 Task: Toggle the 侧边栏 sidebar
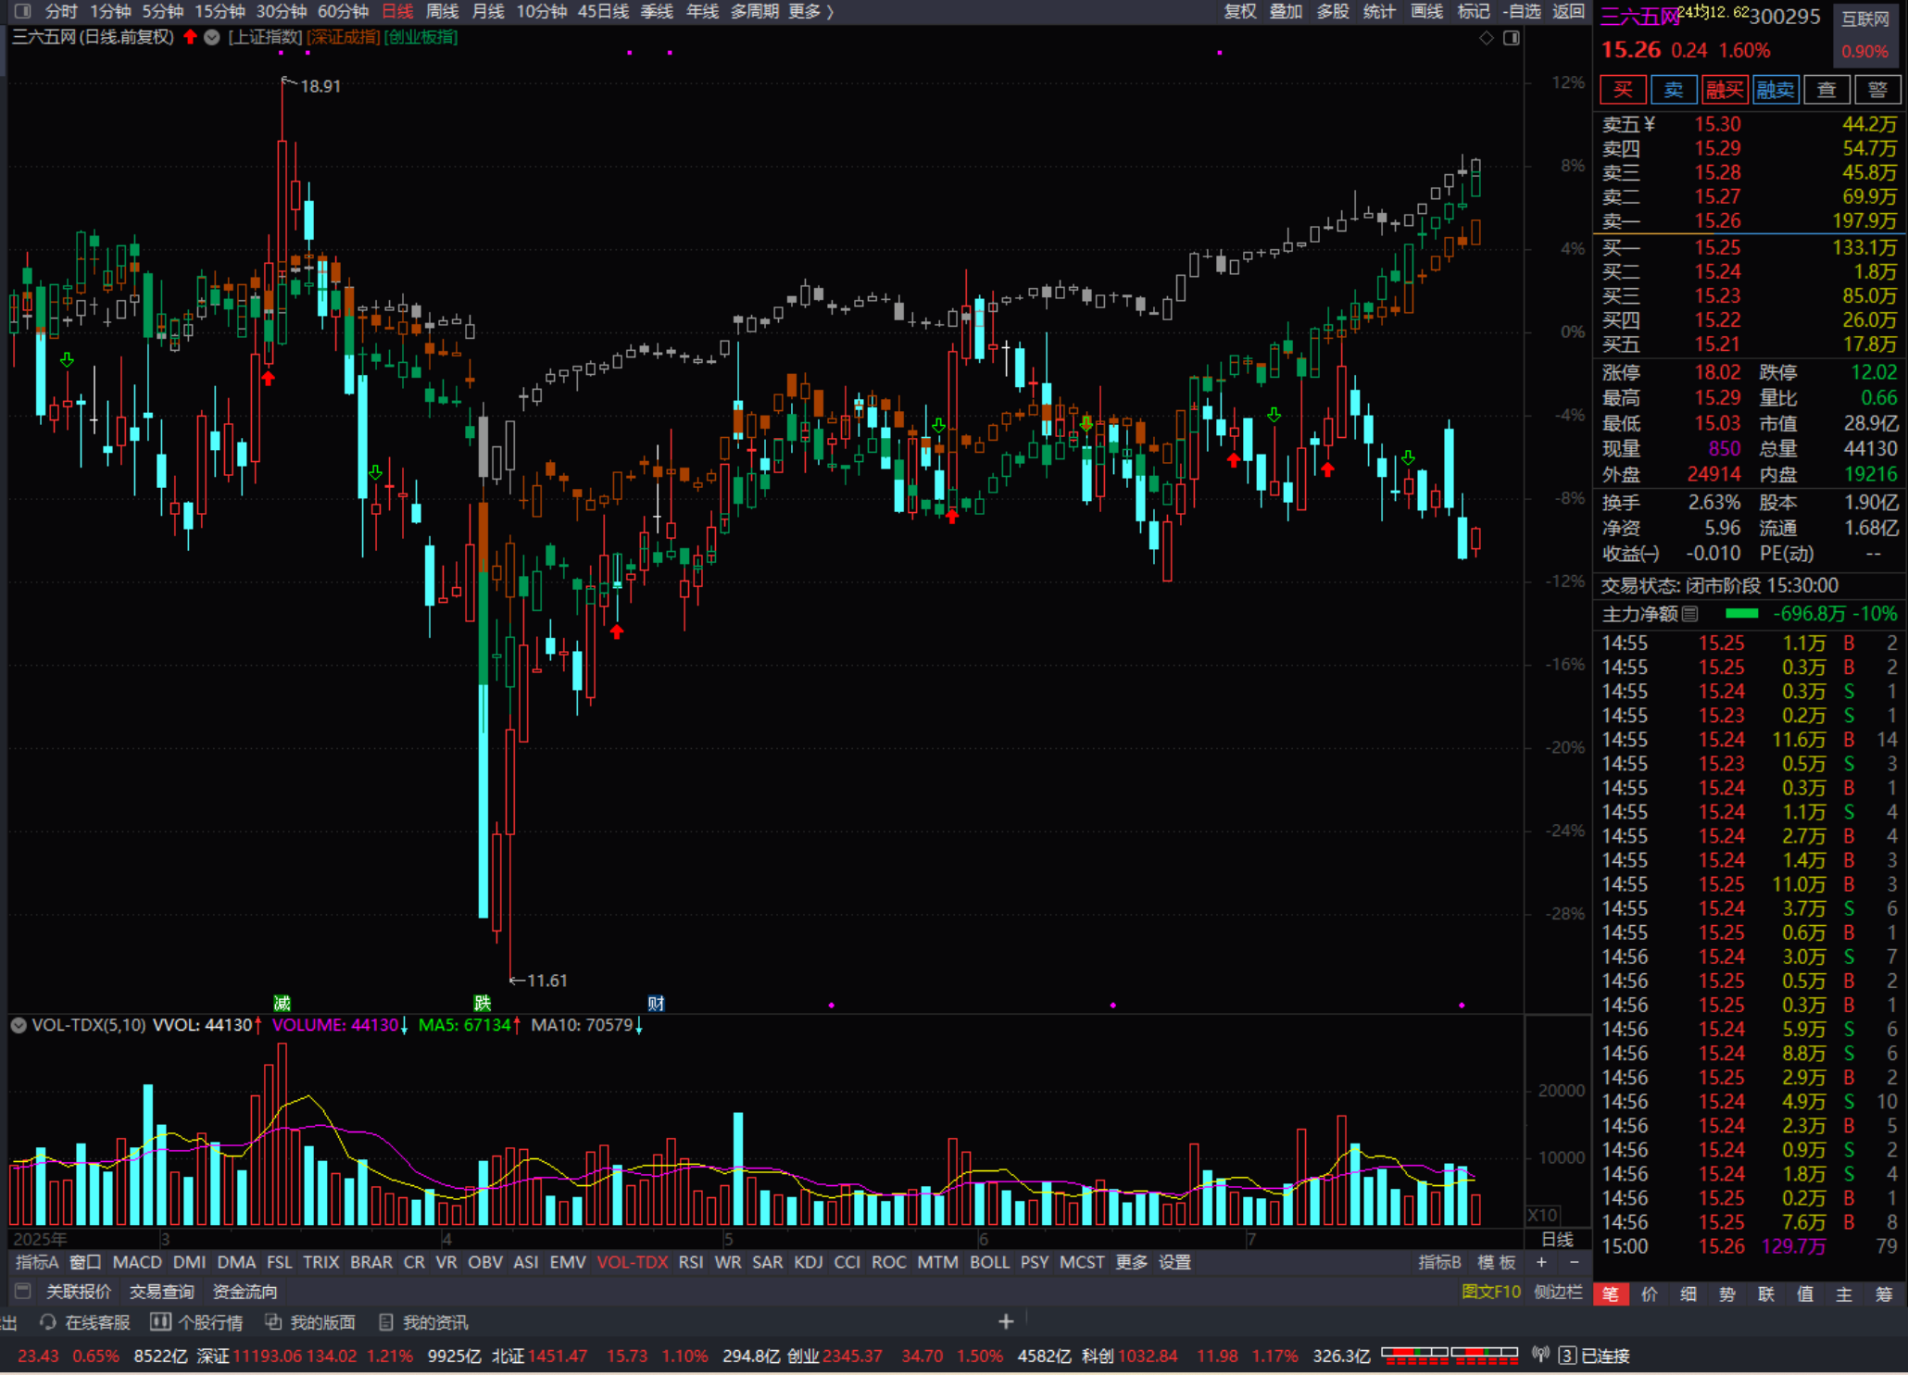tap(1558, 1292)
